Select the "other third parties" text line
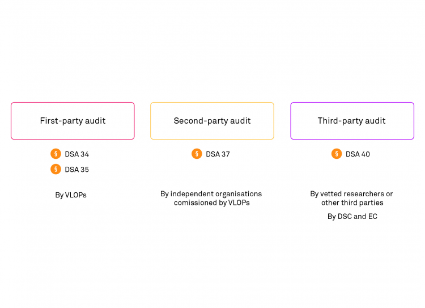 click(352, 202)
